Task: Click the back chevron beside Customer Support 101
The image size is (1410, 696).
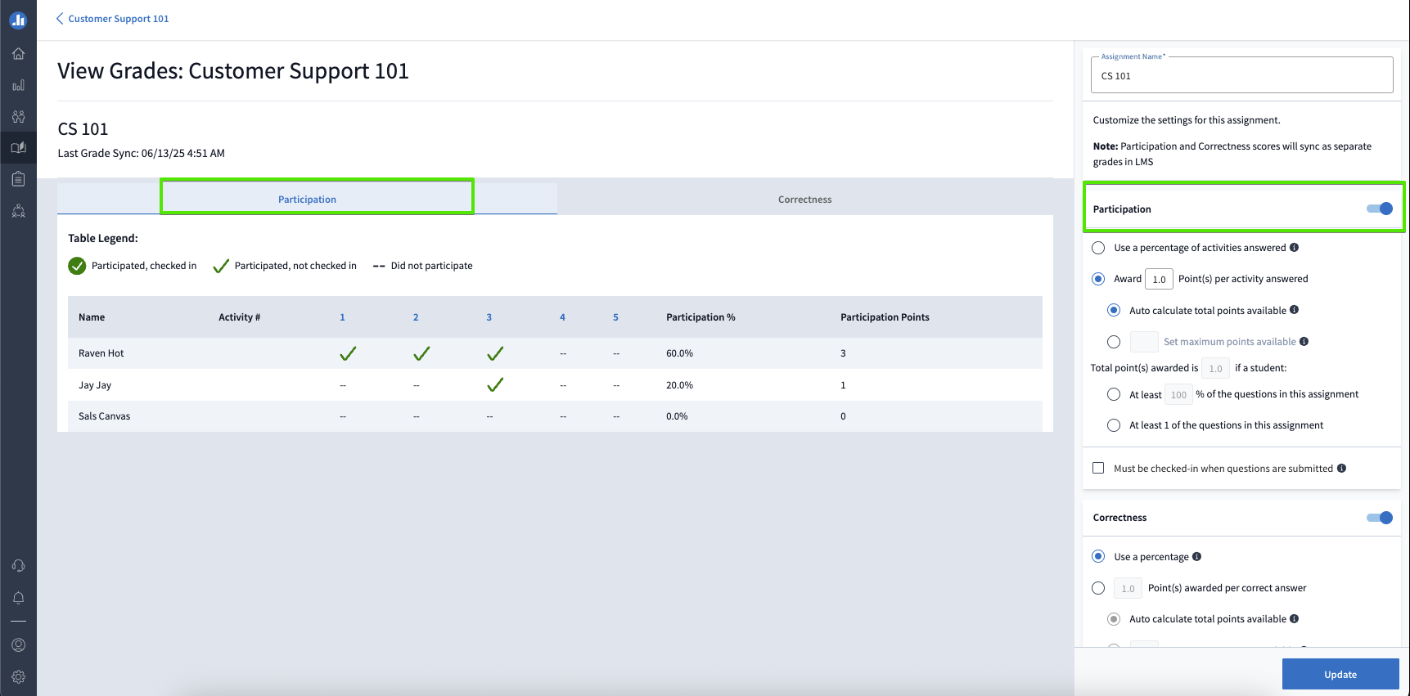Action: point(59,18)
